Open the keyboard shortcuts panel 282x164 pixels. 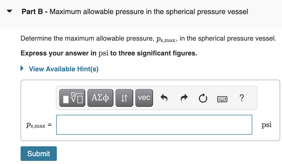pos(222,98)
